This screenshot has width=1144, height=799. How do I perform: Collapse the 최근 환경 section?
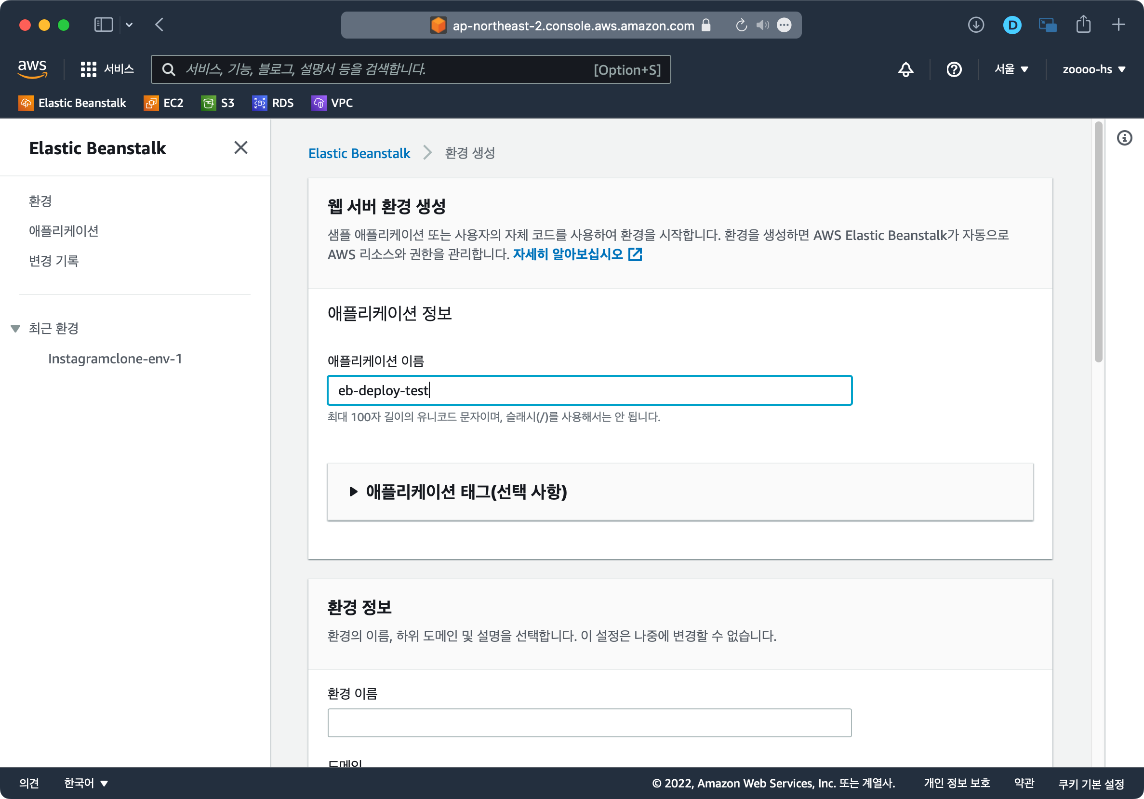[x=15, y=328]
